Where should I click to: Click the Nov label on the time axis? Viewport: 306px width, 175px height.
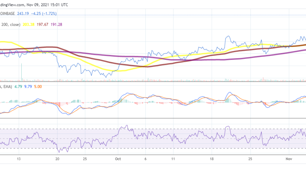pyautogui.click(x=289, y=159)
